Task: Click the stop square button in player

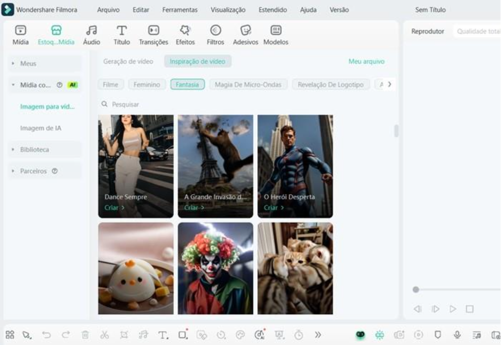Action: pyautogui.click(x=470, y=309)
